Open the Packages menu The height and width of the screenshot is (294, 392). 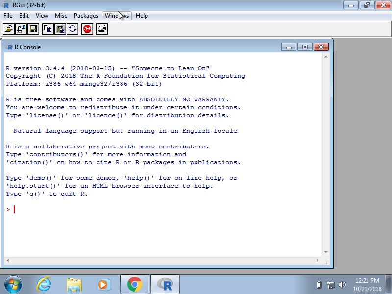coord(86,16)
